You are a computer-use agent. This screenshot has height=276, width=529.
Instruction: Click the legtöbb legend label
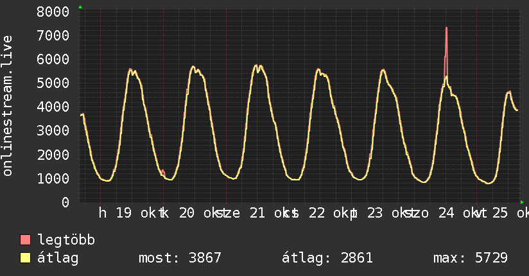coord(66,240)
